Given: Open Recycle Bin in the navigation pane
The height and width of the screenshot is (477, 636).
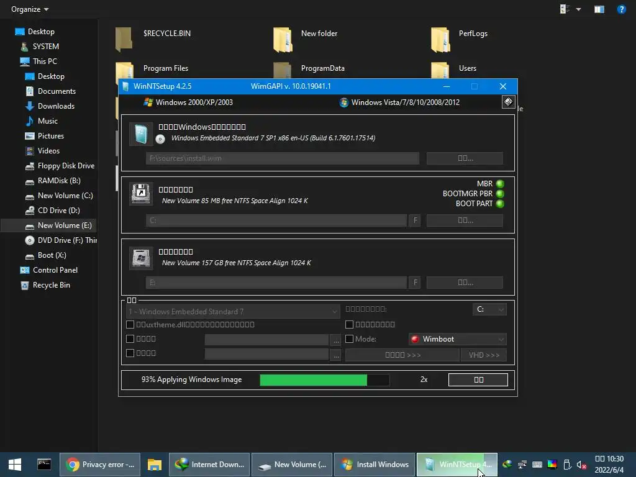Looking at the screenshot, I should [x=45, y=285].
